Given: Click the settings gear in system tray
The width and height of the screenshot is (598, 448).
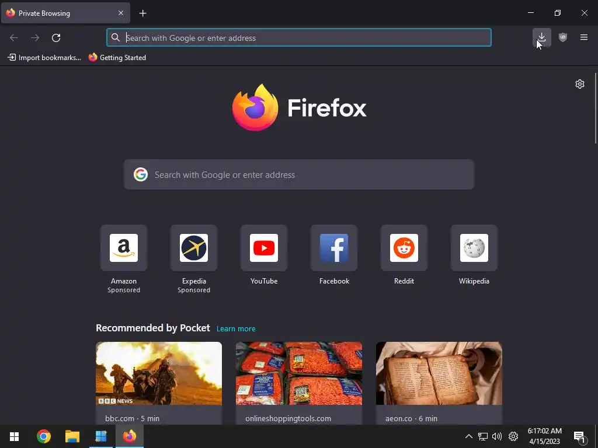Looking at the screenshot, I should point(513,436).
